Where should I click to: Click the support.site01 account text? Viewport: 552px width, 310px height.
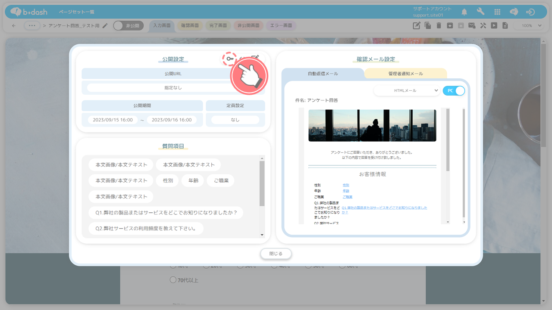pyautogui.click(x=428, y=15)
